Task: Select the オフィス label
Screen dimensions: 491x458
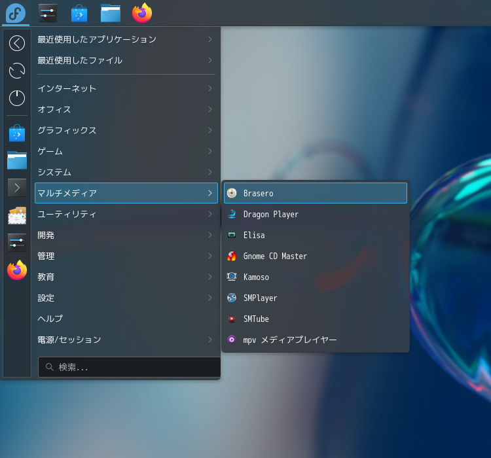Action: pyautogui.click(x=54, y=109)
